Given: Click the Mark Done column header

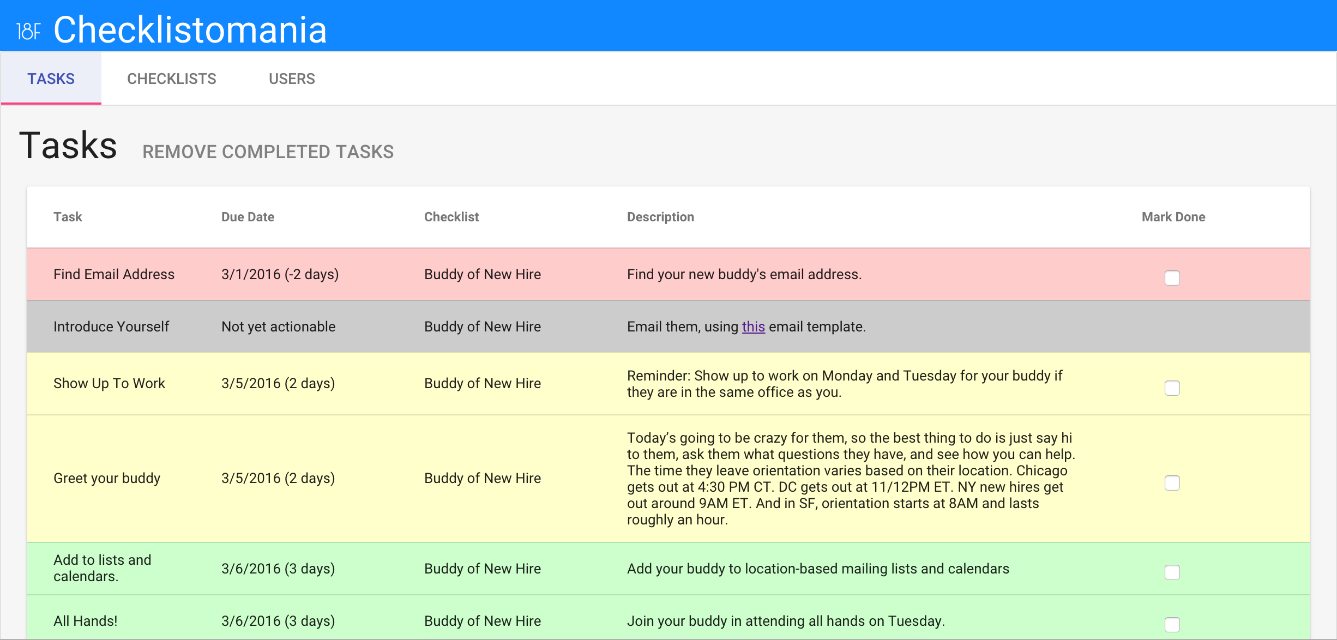Looking at the screenshot, I should pos(1173,217).
